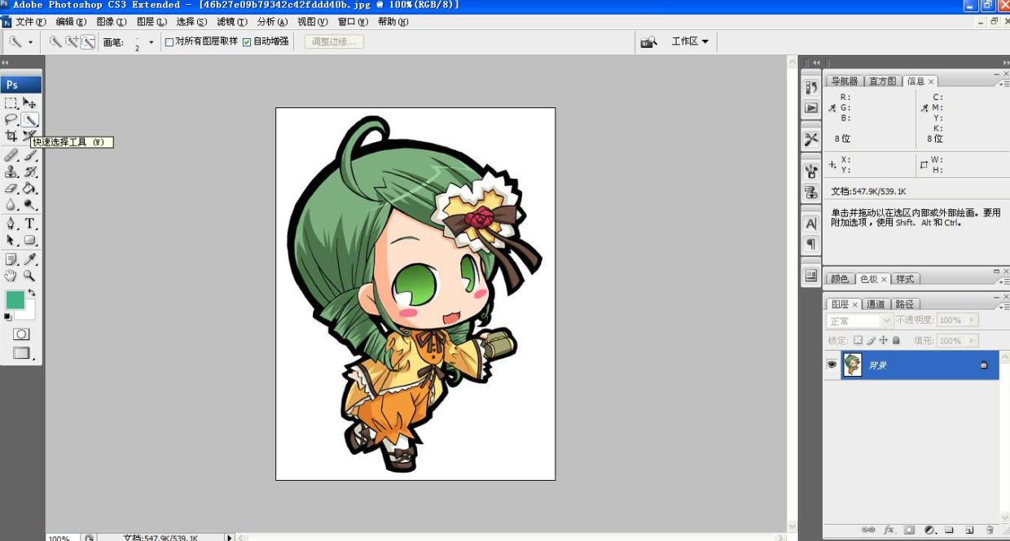Click the delete layer trash button

click(x=990, y=530)
